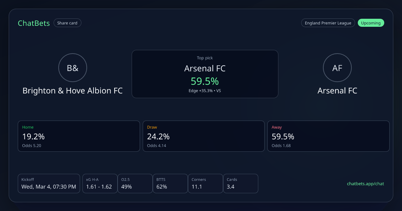Click the Upcoming status badge
Screen dimensions: 402x211
click(x=371, y=23)
